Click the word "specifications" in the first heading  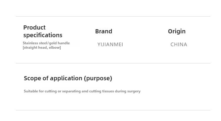(x=43, y=35)
